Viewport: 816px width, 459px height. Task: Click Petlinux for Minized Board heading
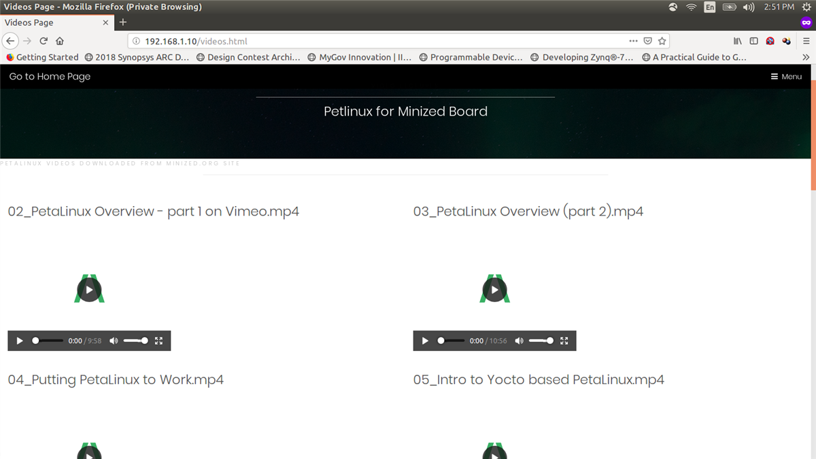tap(405, 111)
